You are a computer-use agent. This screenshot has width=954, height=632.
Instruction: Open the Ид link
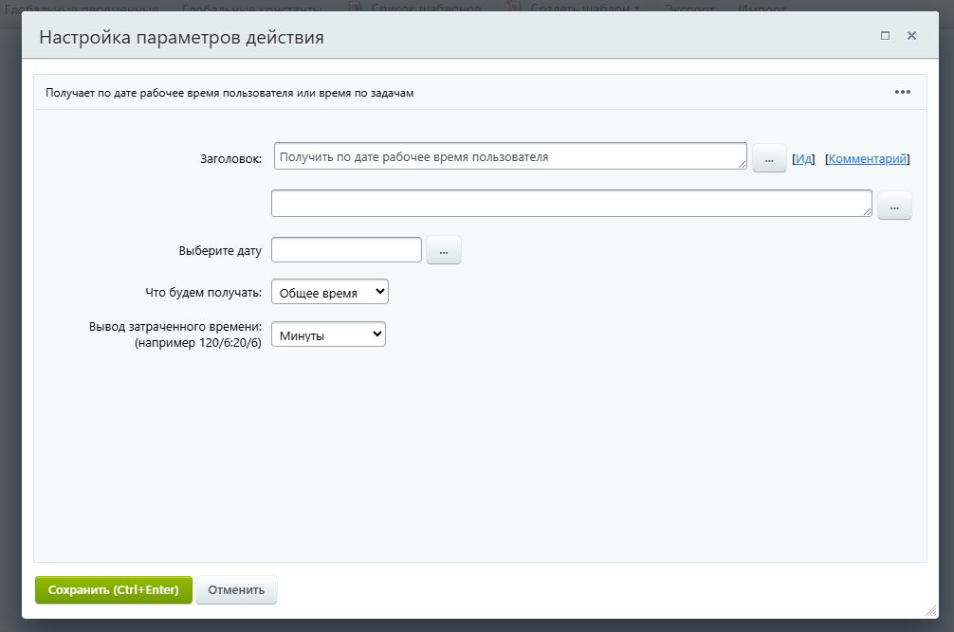pos(802,158)
